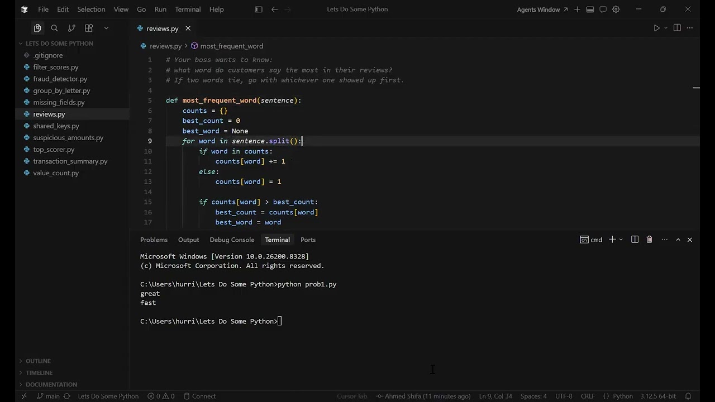Open the Help menu
The width and height of the screenshot is (715, 402).
216,9
